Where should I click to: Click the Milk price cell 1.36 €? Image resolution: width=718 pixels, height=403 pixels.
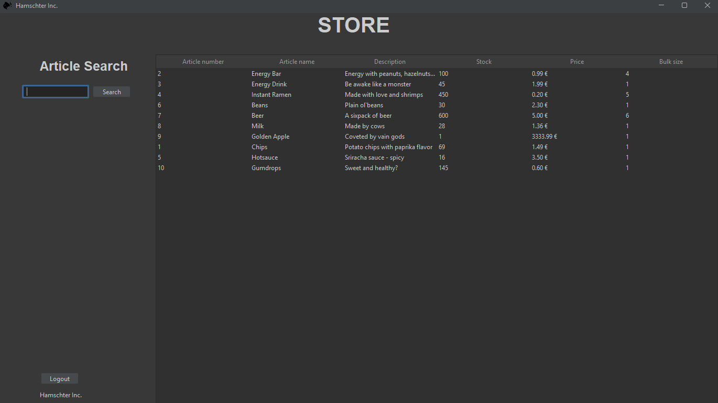539,126
